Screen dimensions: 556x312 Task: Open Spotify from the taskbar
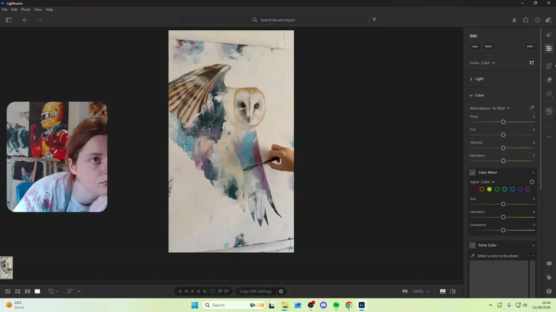coord(336,305)
